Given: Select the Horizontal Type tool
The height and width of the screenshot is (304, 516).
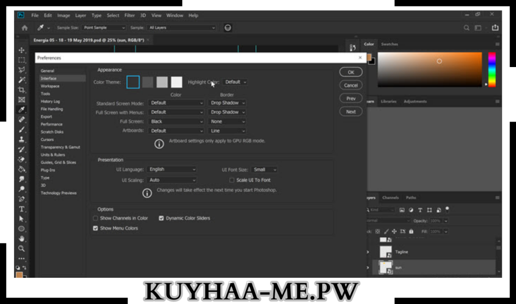Looking at the screenshot, I should coord(22,209).
